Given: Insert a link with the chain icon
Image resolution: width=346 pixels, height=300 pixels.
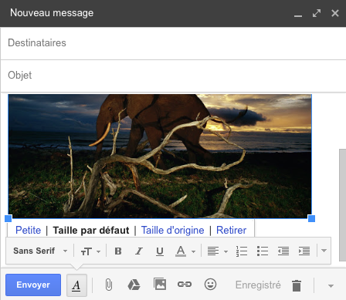Looking at the screenshot, I should point(185,284).
